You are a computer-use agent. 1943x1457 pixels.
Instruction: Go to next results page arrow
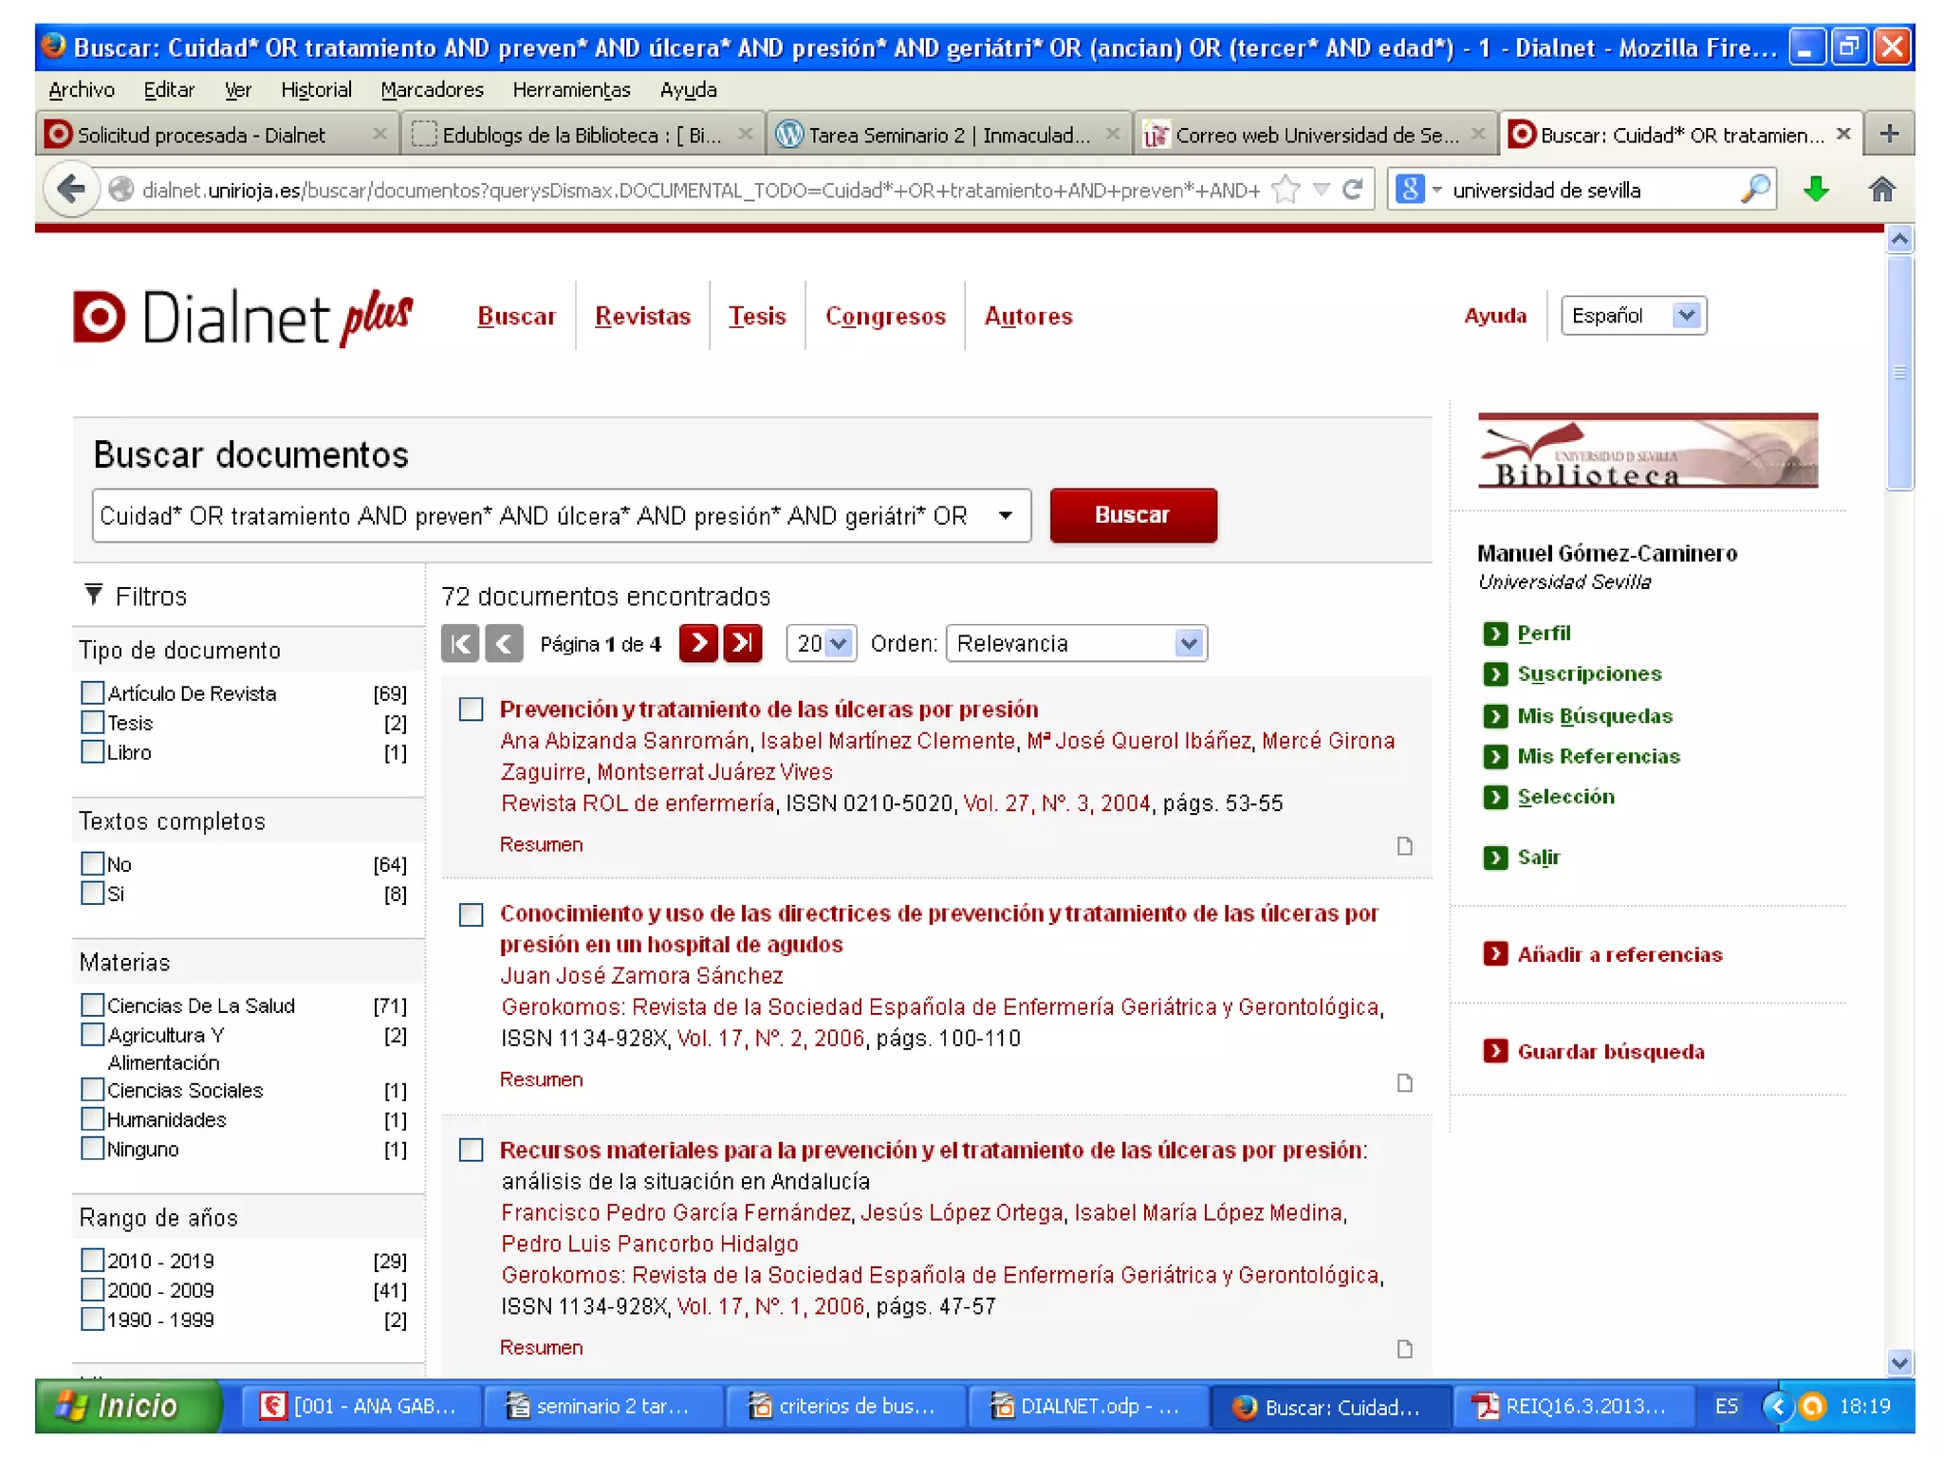pyautogui.click(x=698, y=643)
